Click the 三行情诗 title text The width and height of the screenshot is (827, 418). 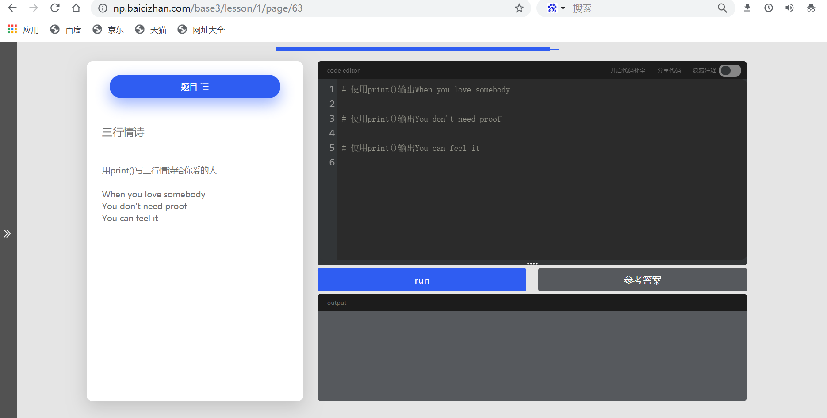click(x=123, y=132)
